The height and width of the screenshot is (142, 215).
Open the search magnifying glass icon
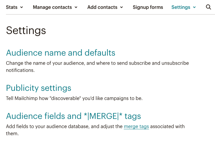tap(208, 7)
